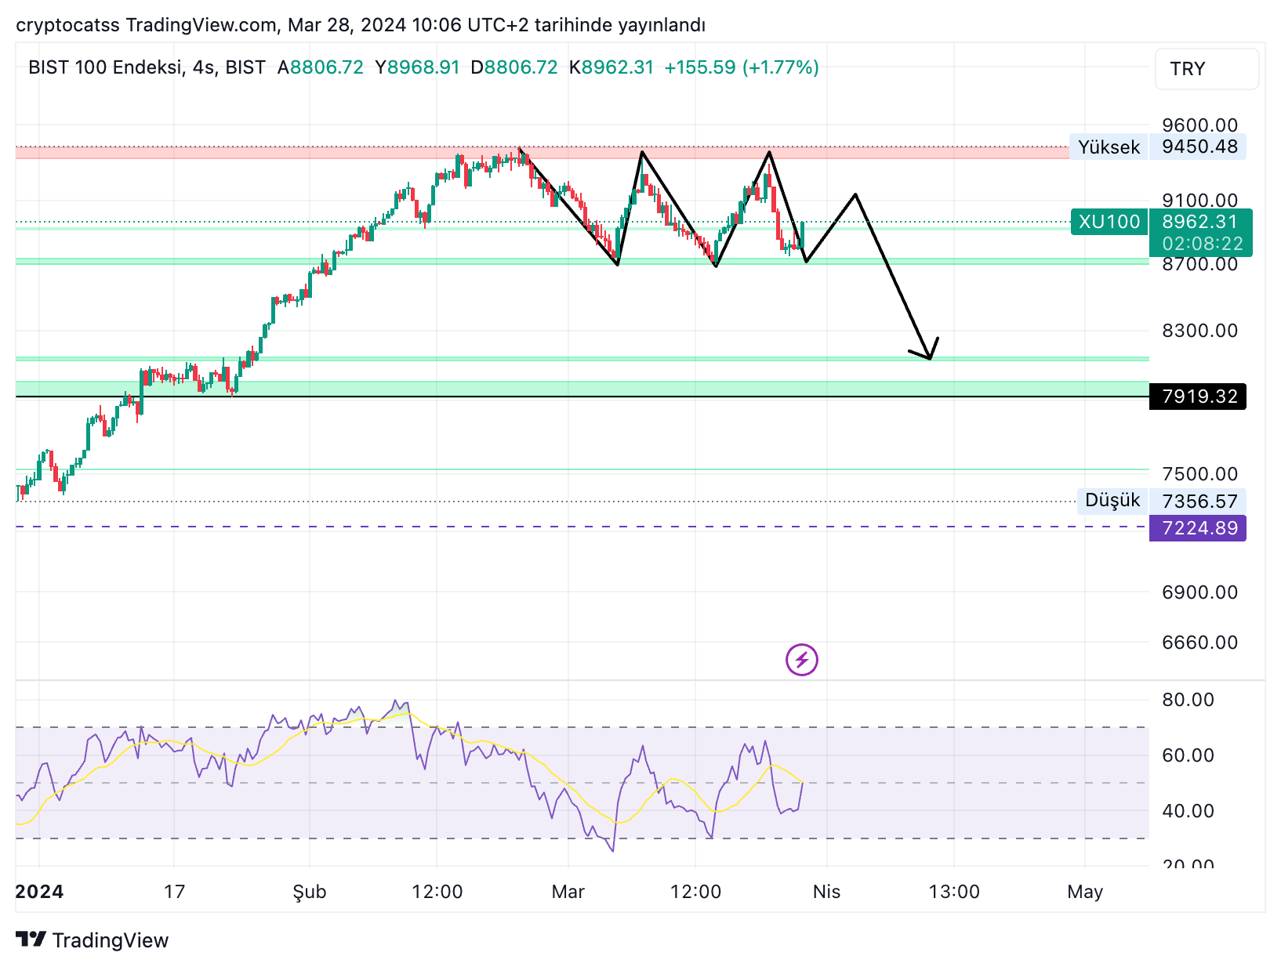This screenshot has height=967, width=1281.
Task: Click the Yüksek high price label
Action: point(1109,147)
